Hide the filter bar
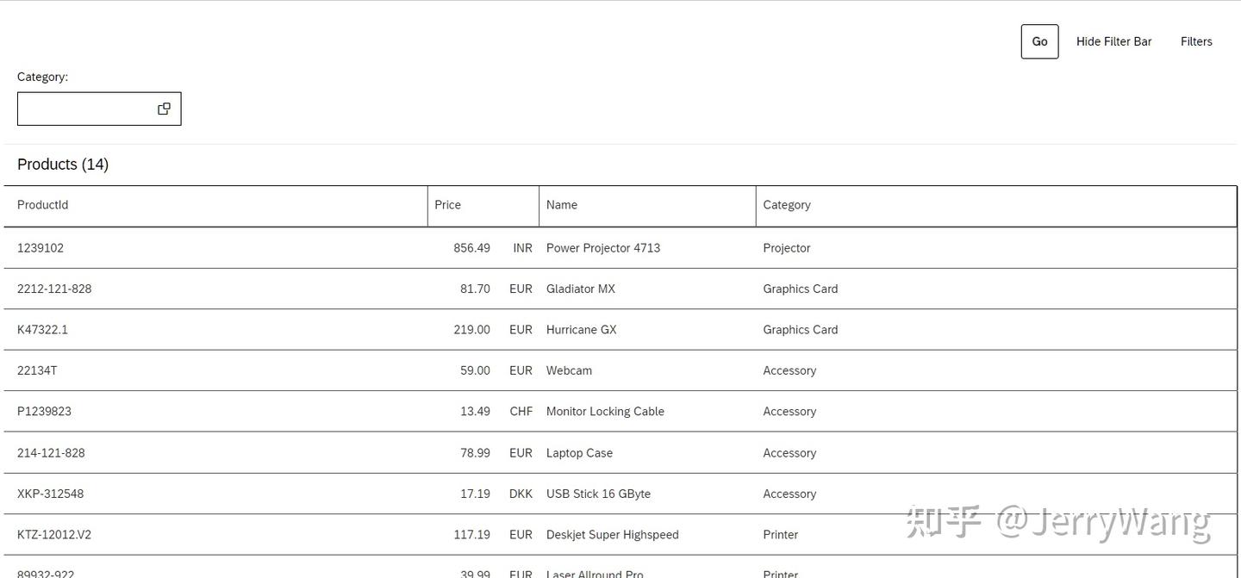1241x578 pixels. click(x=1113, y=41)
